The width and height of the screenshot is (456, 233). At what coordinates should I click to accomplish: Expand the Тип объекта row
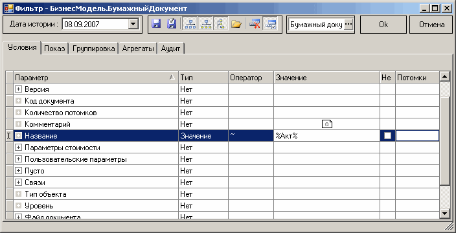[18, 194]
